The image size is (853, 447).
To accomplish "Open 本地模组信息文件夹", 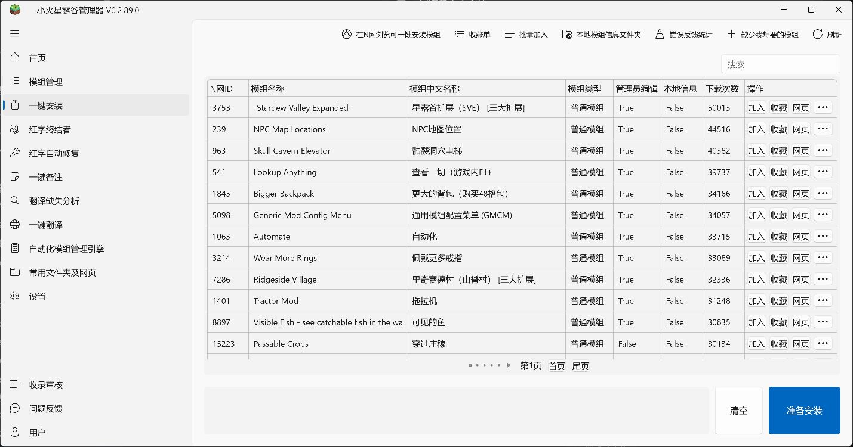I will point(601,35).
